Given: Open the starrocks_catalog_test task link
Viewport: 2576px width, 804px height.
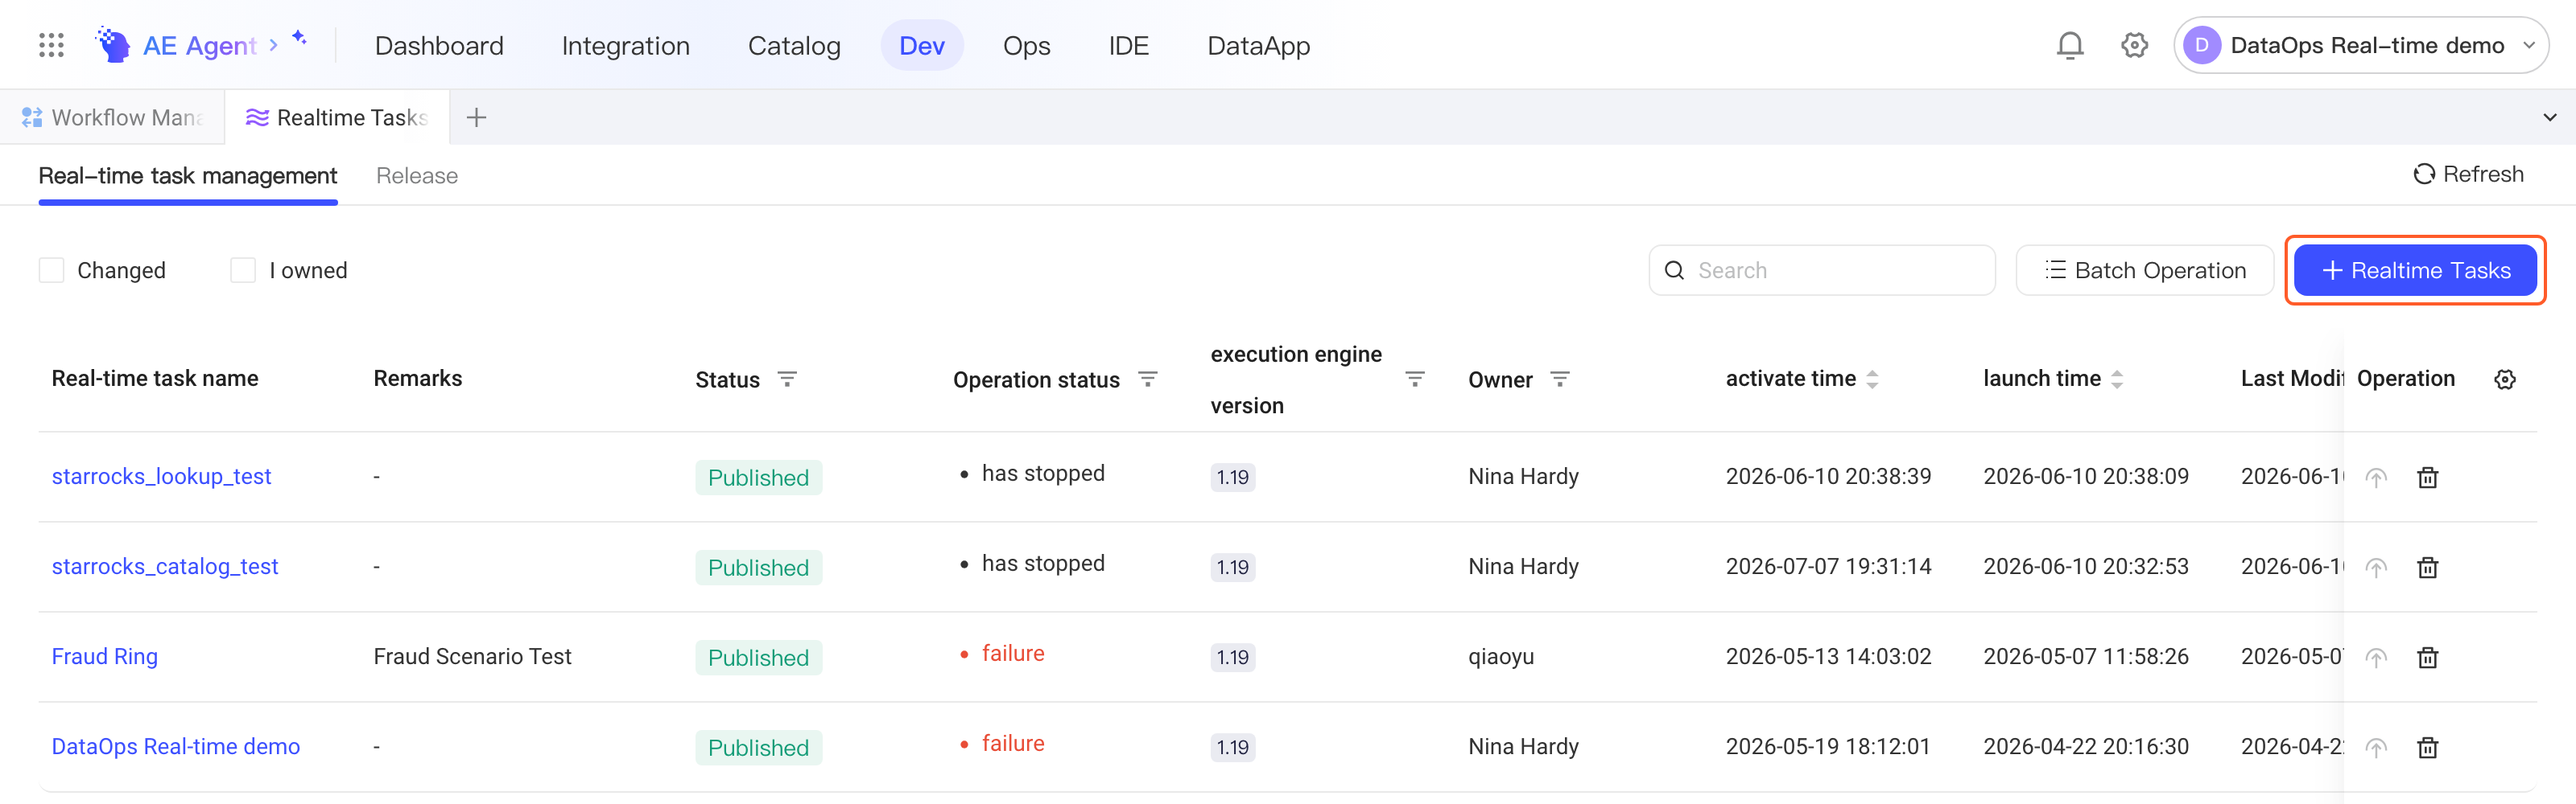Looking at the screenshot, I should coord(164,566).
